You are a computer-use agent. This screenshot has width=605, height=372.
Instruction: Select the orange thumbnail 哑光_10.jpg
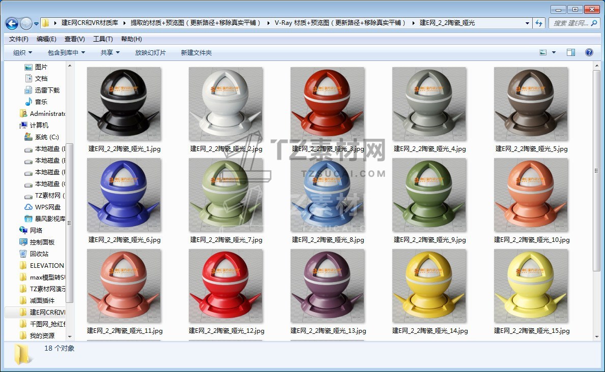(x=531, y=195)
